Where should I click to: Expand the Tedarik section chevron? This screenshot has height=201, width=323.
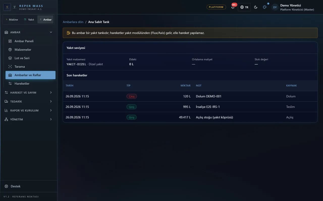tap(51, 102)
